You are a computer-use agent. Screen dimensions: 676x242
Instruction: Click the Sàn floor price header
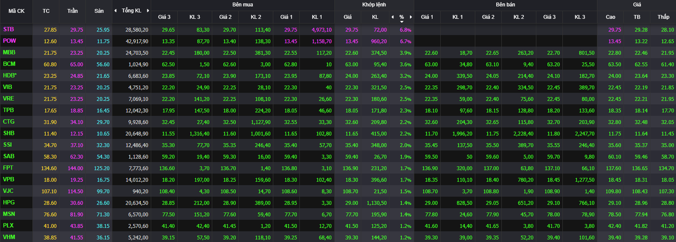pos(99,11)
